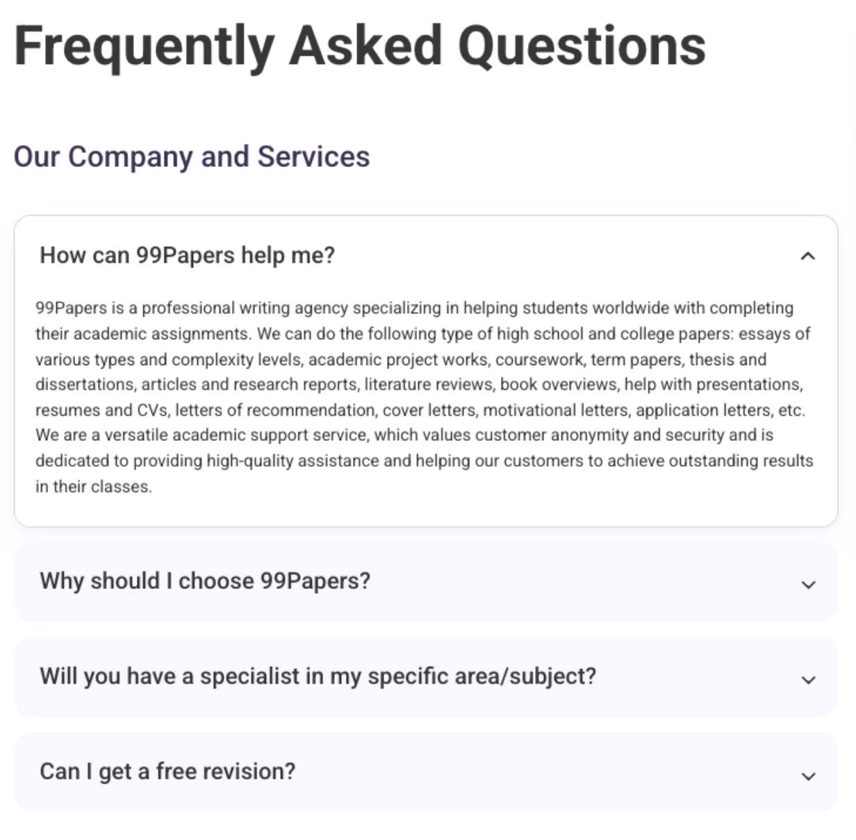Click the down arrow for the specialist question
856x840 pixels.
point(808,679)
